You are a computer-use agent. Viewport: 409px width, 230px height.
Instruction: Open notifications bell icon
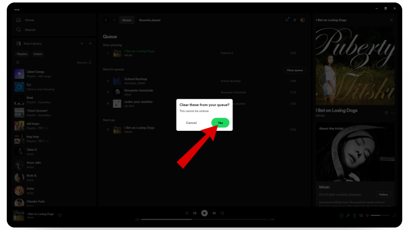287,20
